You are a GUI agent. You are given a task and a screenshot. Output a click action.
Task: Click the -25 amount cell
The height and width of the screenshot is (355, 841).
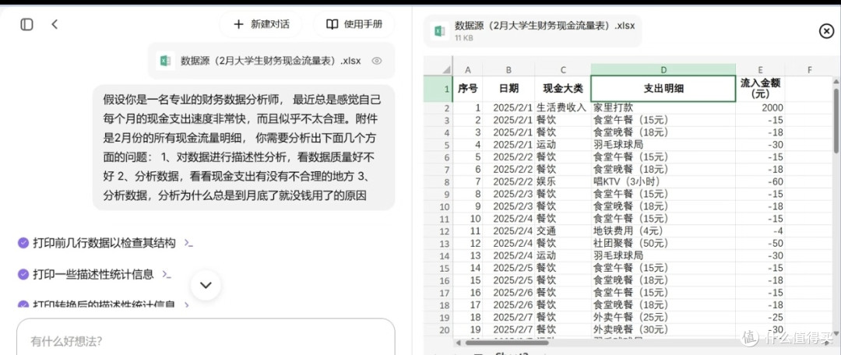(760, 318)
